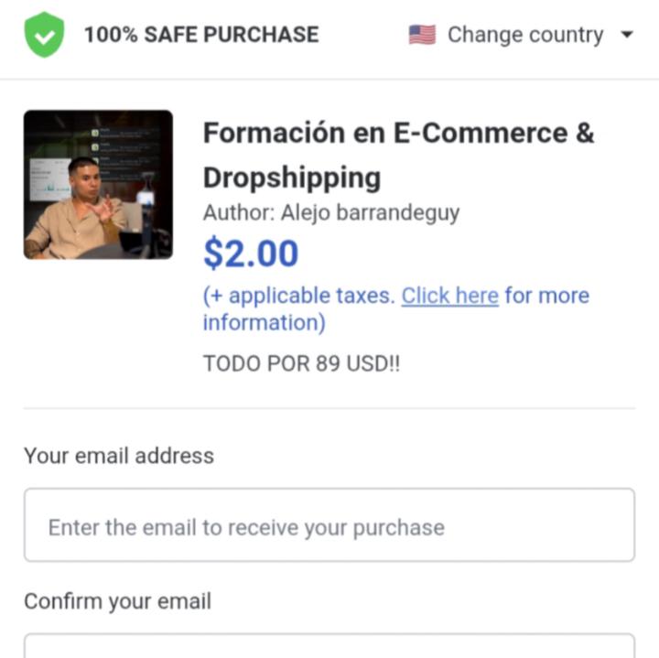Click the word "Dropshipping" in the title
The image size is (659, 658).
[292, 177]
